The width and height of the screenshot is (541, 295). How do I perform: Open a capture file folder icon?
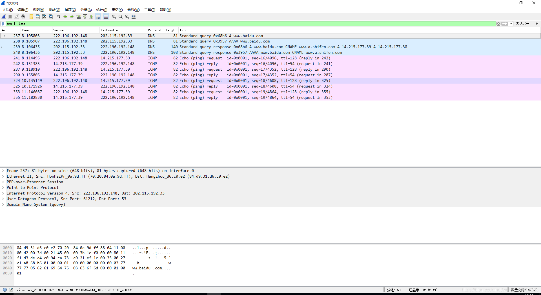(31, 17)
